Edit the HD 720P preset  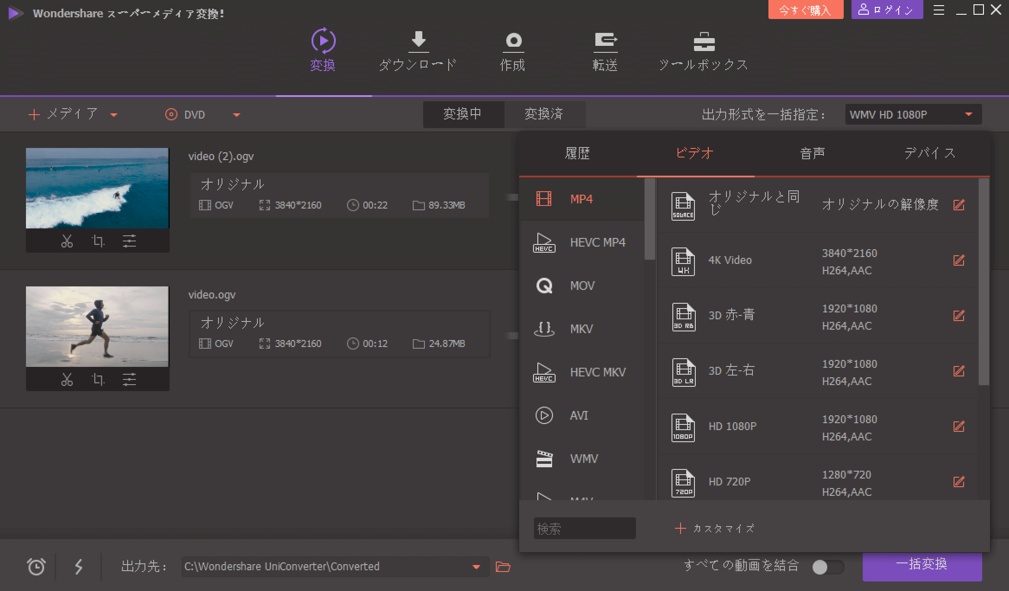(959, 482)
